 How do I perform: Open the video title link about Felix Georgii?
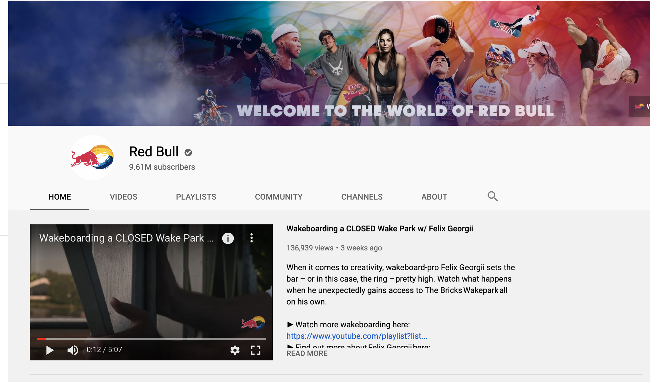pos(380,229)
